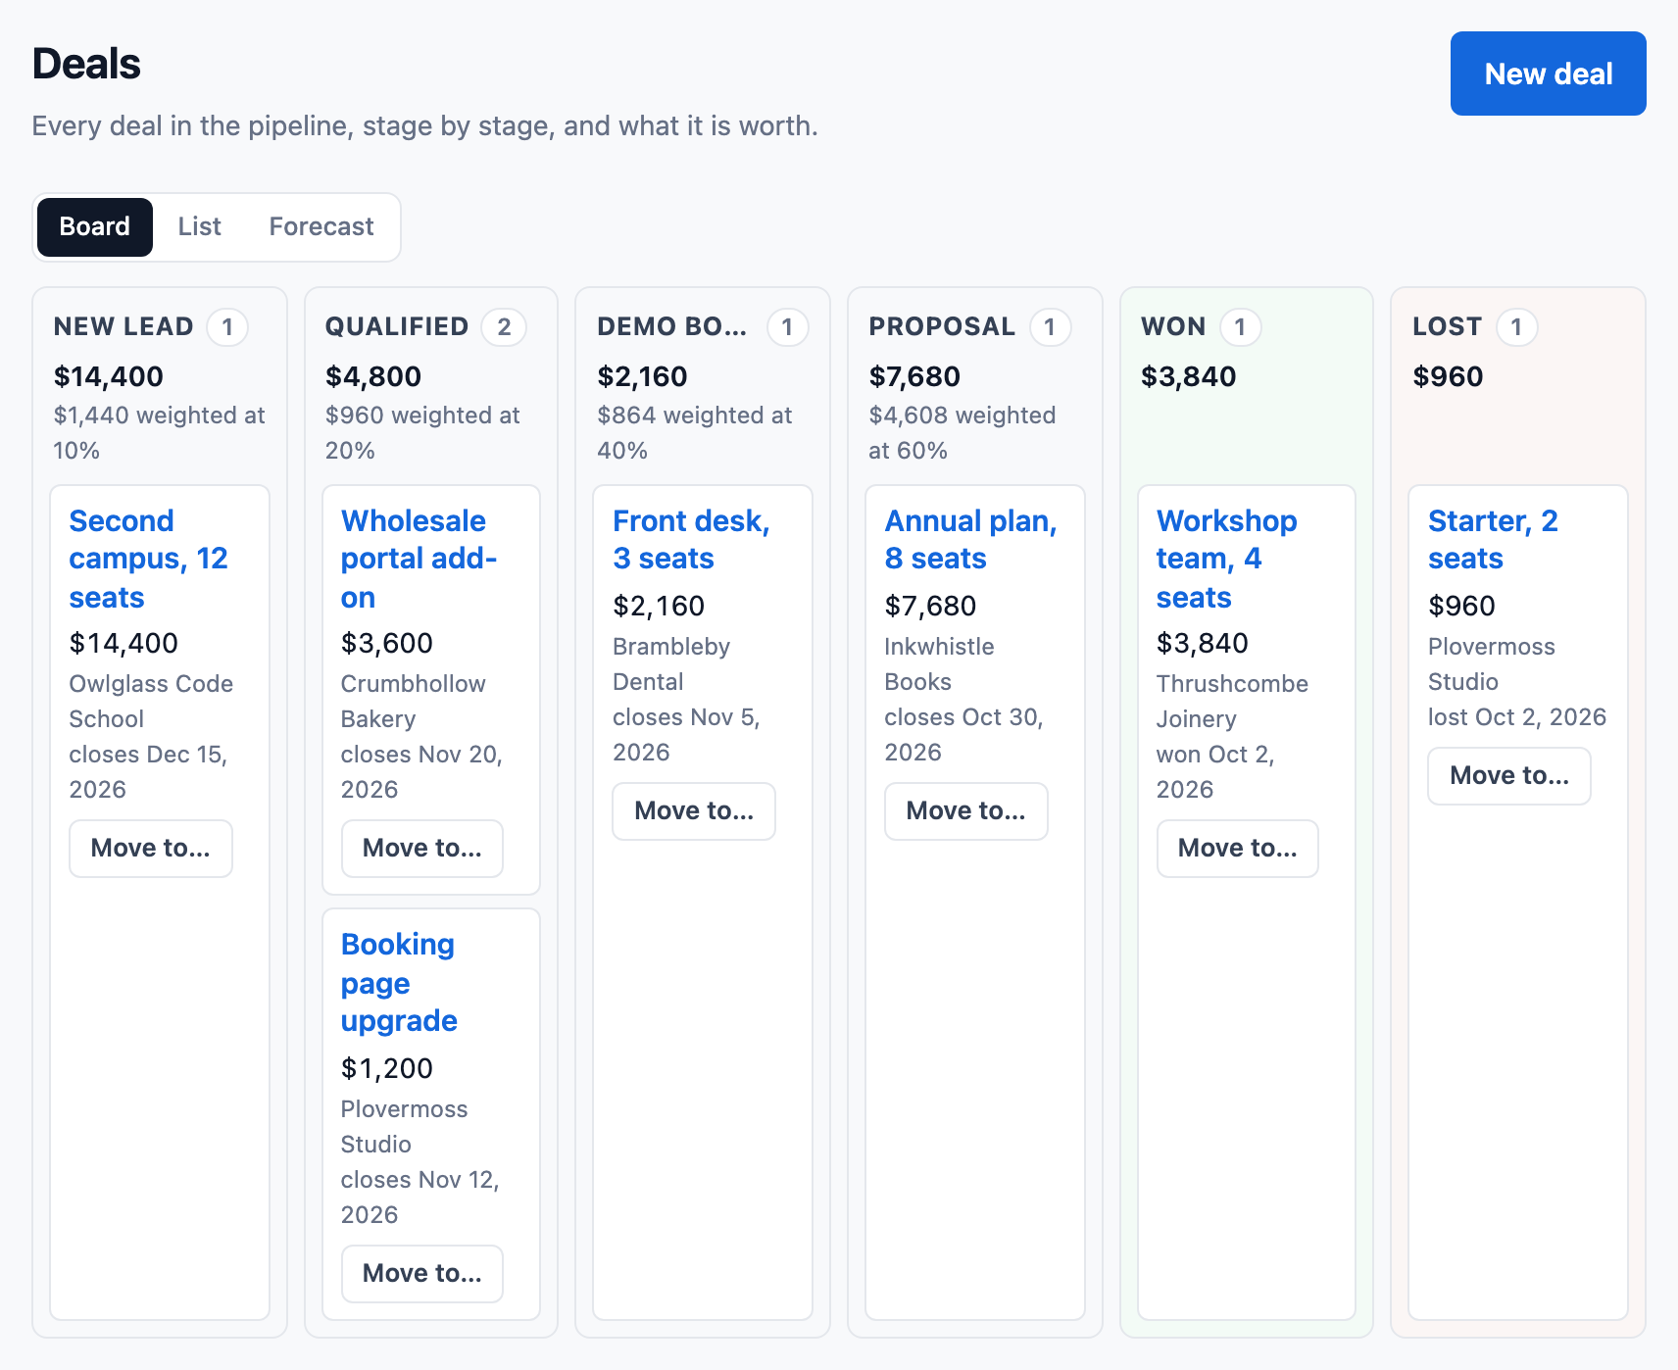Click the count badge beside NEW LEAD

point(227,327)
